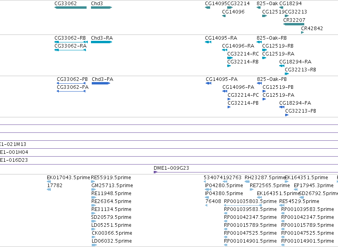The image size is (338, 247).
Task: Click the 825-Oak-PB protein feature
Action: click(259, 83)
